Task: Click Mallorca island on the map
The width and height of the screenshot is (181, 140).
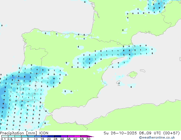Action: click(x=132, y=75)
